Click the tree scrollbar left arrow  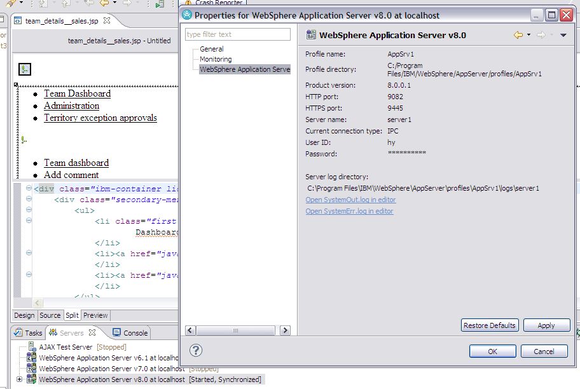coord(190,331)
